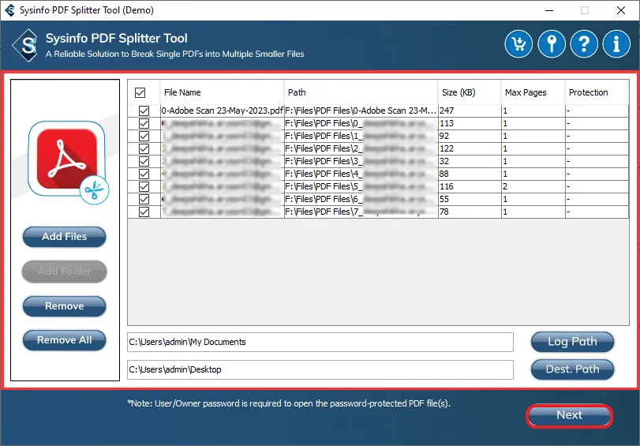
Task: Proceed by clicking Next
Action: 569,415
